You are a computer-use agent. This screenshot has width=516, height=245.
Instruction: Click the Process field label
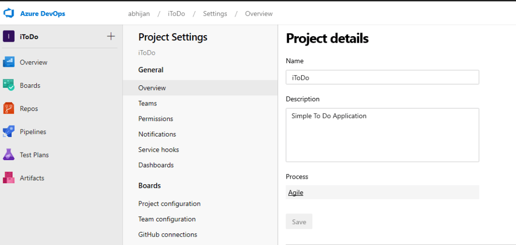tap(297, 176)
